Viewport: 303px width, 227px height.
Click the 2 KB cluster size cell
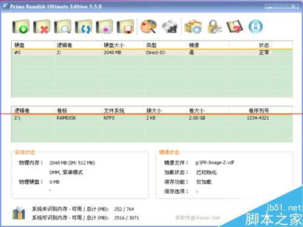pyautogui.click(x=151, y=118)
